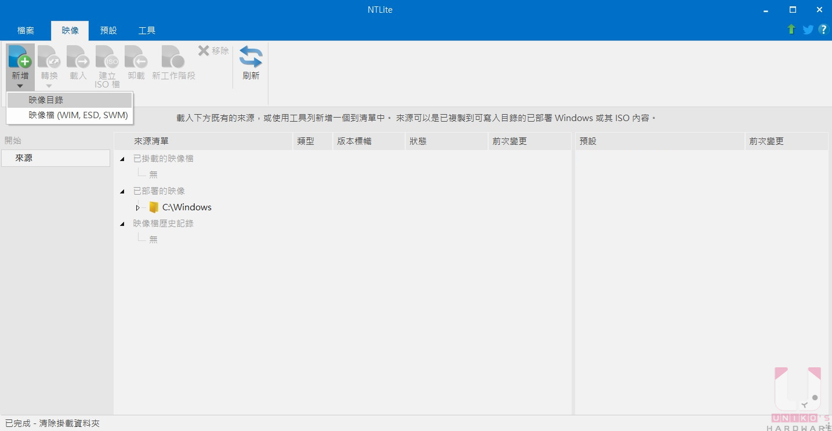This screenshot has width=832, height=431.
Task: Switch to the 工具 tab
Action: click(x=147, y=31)
